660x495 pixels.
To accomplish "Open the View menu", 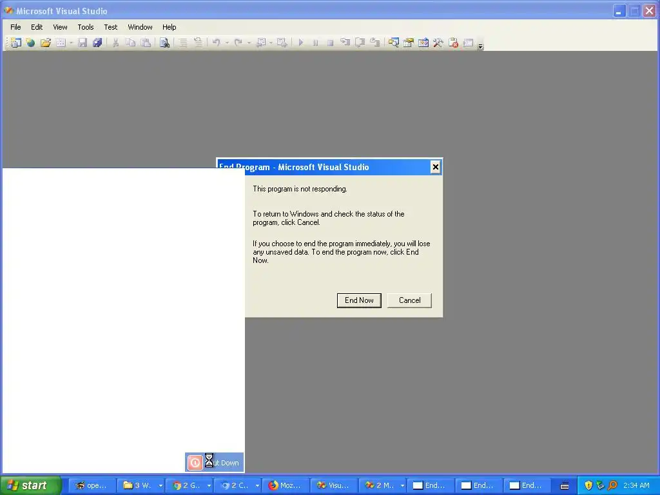I will coord(60,27).
